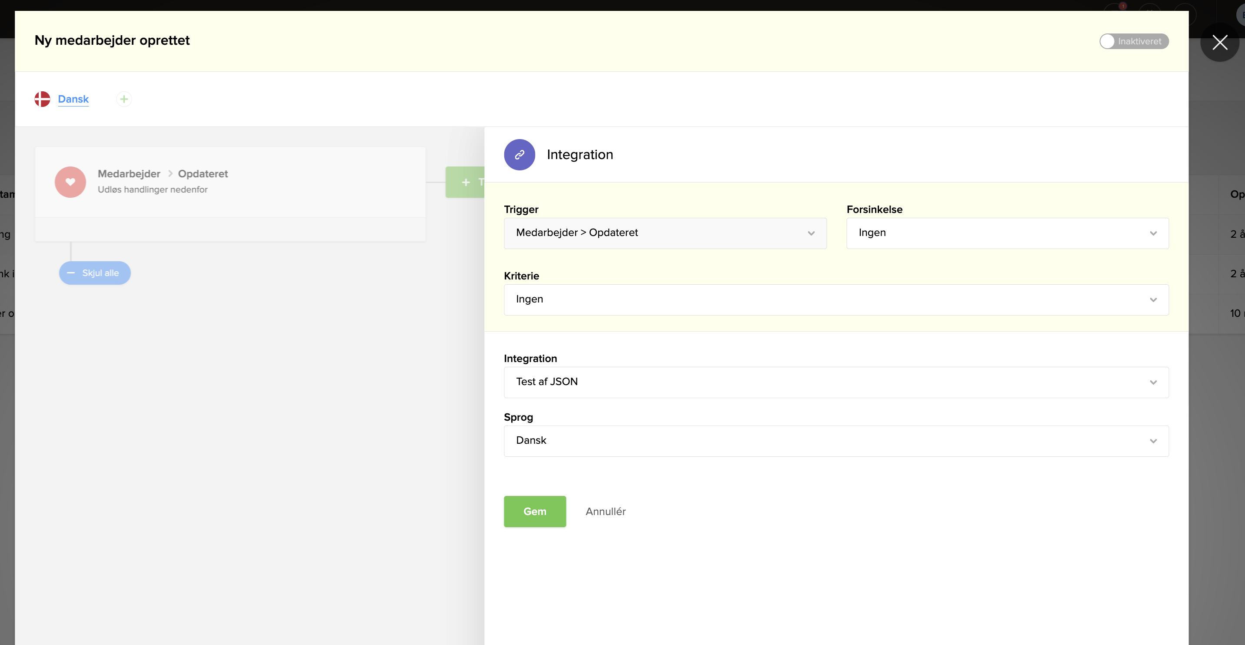Click the Ny medarbejder oprettet title
Screen dimensions: 1245x645
(112, 40)
